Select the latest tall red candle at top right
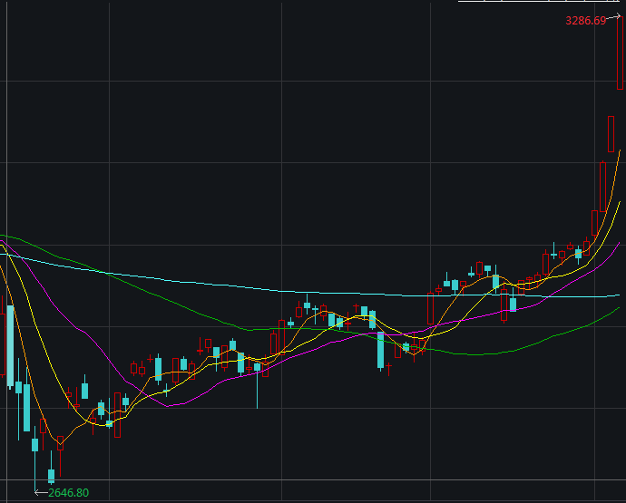 (621, 54)
